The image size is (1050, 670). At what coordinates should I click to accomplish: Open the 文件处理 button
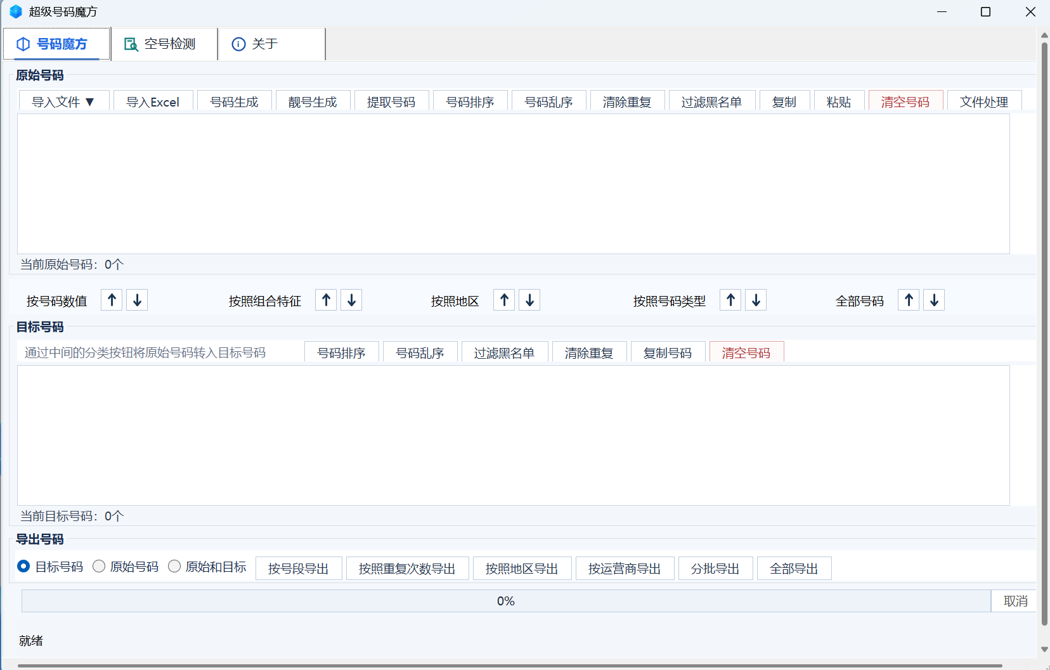984,101
